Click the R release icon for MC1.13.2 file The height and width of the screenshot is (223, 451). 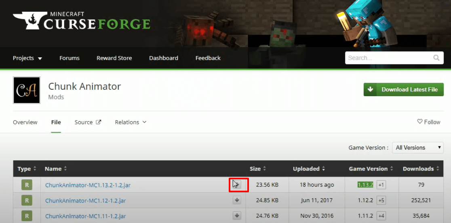pos(26,185)
